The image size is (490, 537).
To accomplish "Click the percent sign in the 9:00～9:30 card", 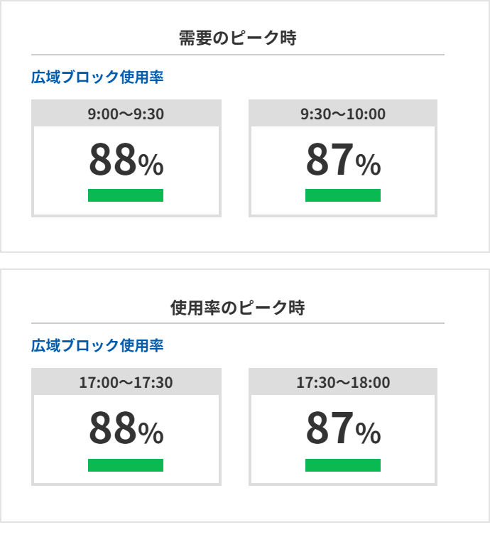I will tap(151, 165).
